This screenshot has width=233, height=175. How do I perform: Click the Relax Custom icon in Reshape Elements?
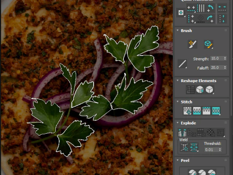point(209,89)
